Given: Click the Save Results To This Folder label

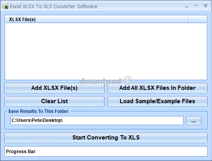Looking at the screenshot, I should tap(38, 111).
